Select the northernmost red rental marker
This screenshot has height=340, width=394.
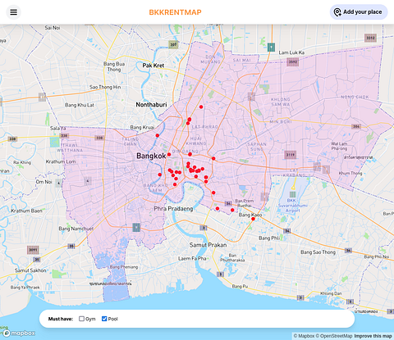[x=201, y=107]
